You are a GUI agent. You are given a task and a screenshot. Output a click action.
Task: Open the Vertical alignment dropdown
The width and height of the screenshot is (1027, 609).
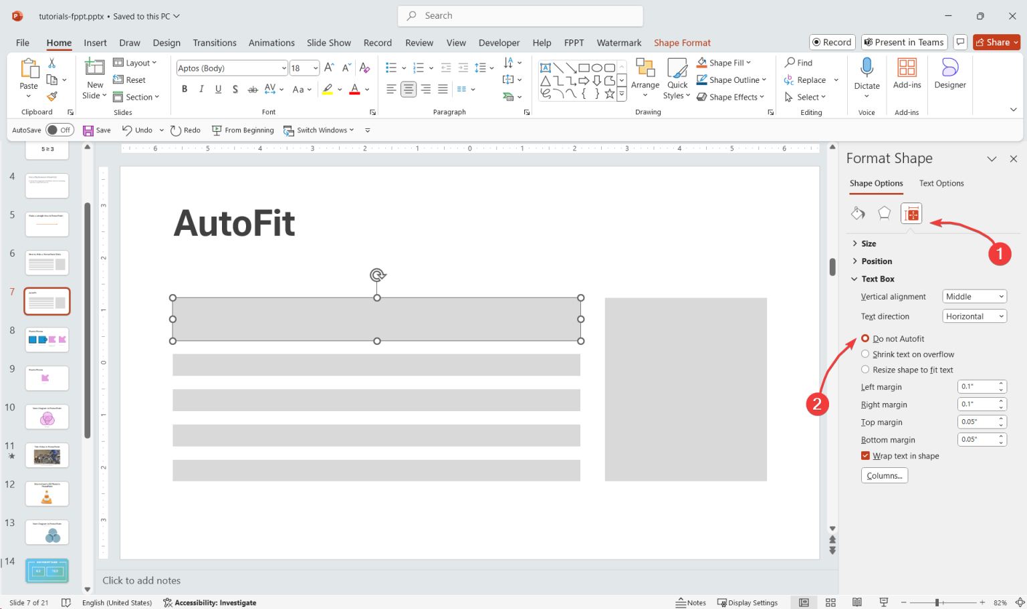pyautogui.click(x=974, y=296)
